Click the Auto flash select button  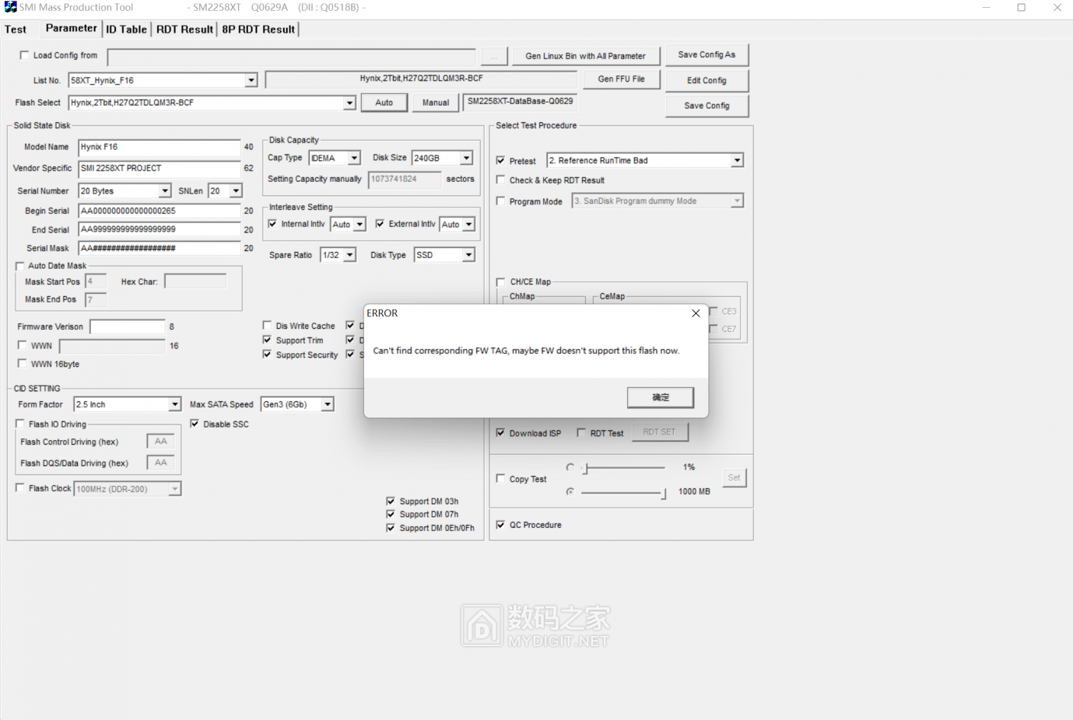click(x=384, y=103)
